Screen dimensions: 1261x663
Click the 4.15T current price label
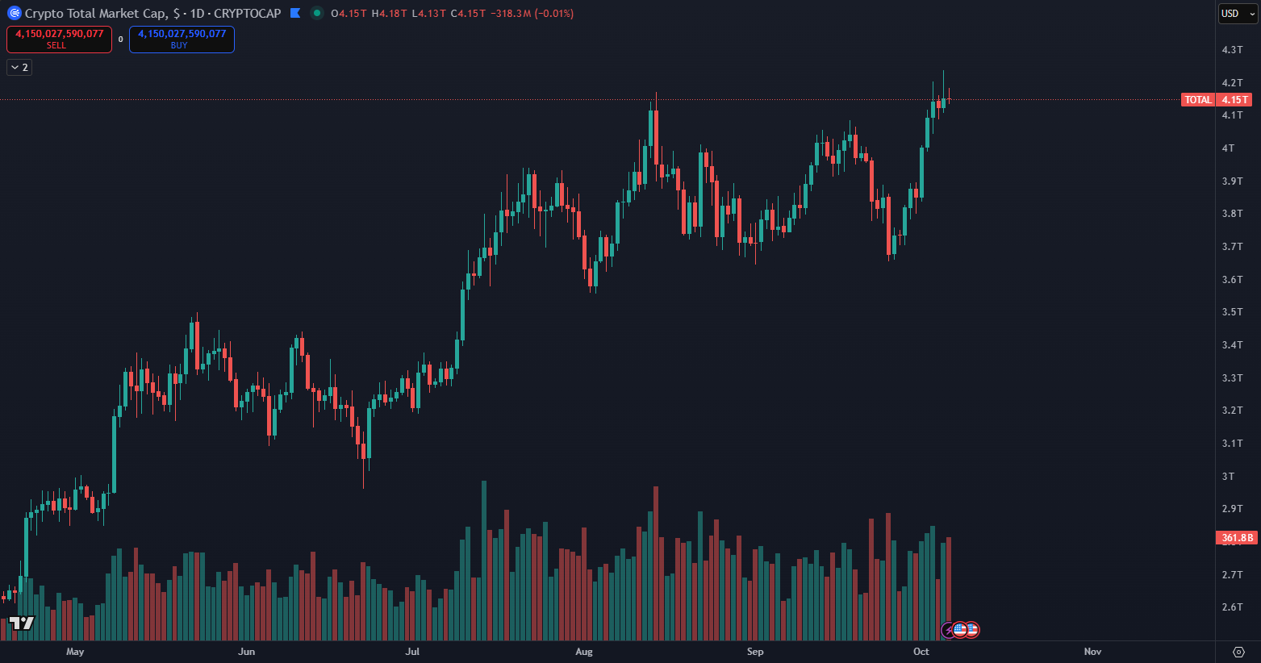pyautogui.click(x=1234, y=100)
